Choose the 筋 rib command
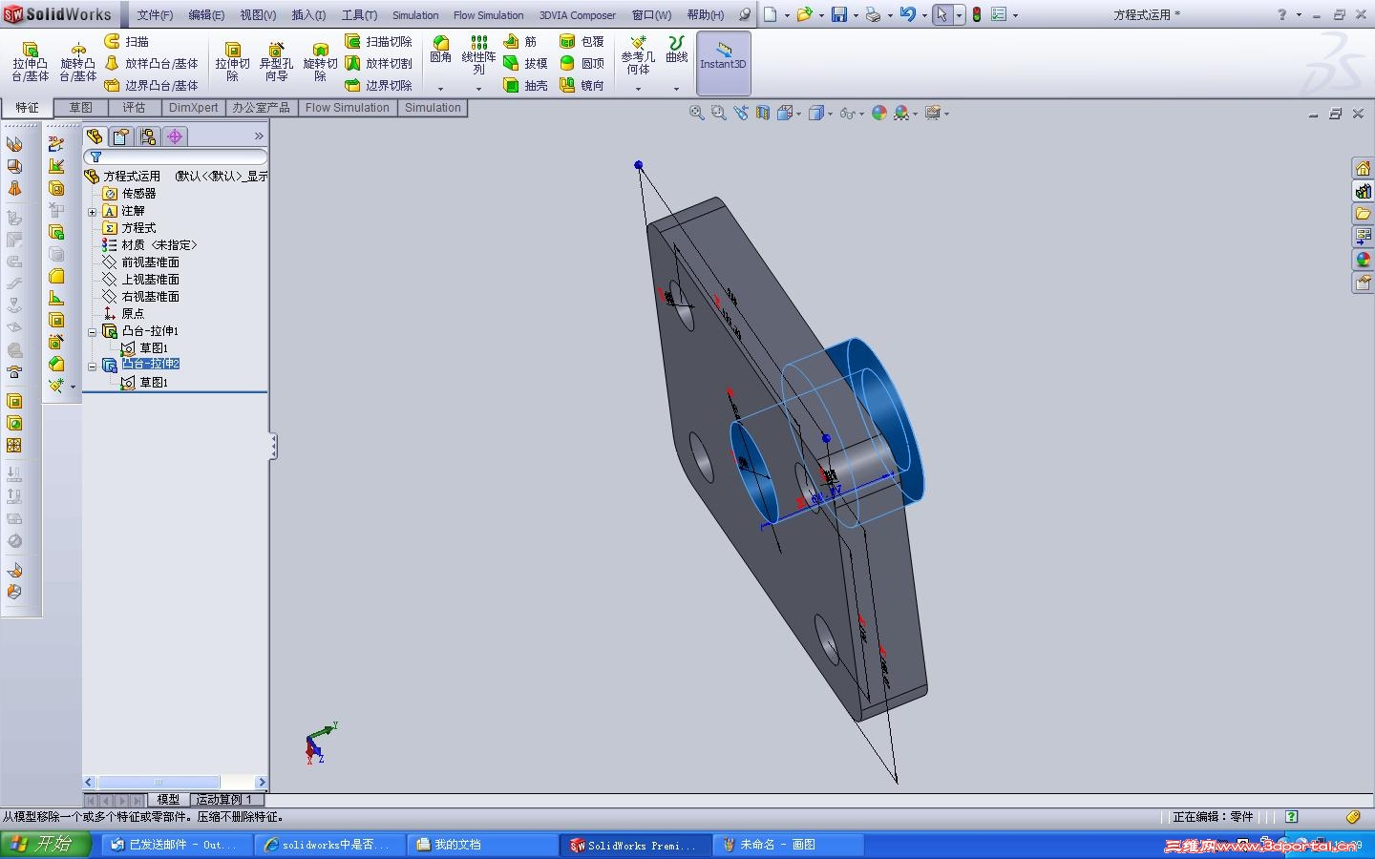1375x859 pixels. (x=520, y=41)
